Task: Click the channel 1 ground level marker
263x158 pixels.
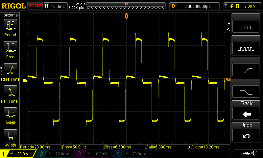Action: 25,81
